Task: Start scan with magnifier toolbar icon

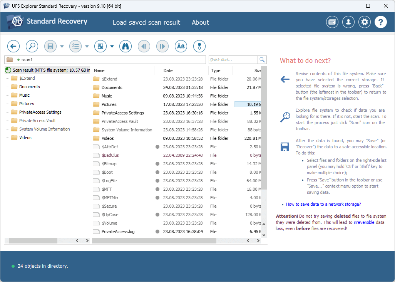Action: point(32,46)
